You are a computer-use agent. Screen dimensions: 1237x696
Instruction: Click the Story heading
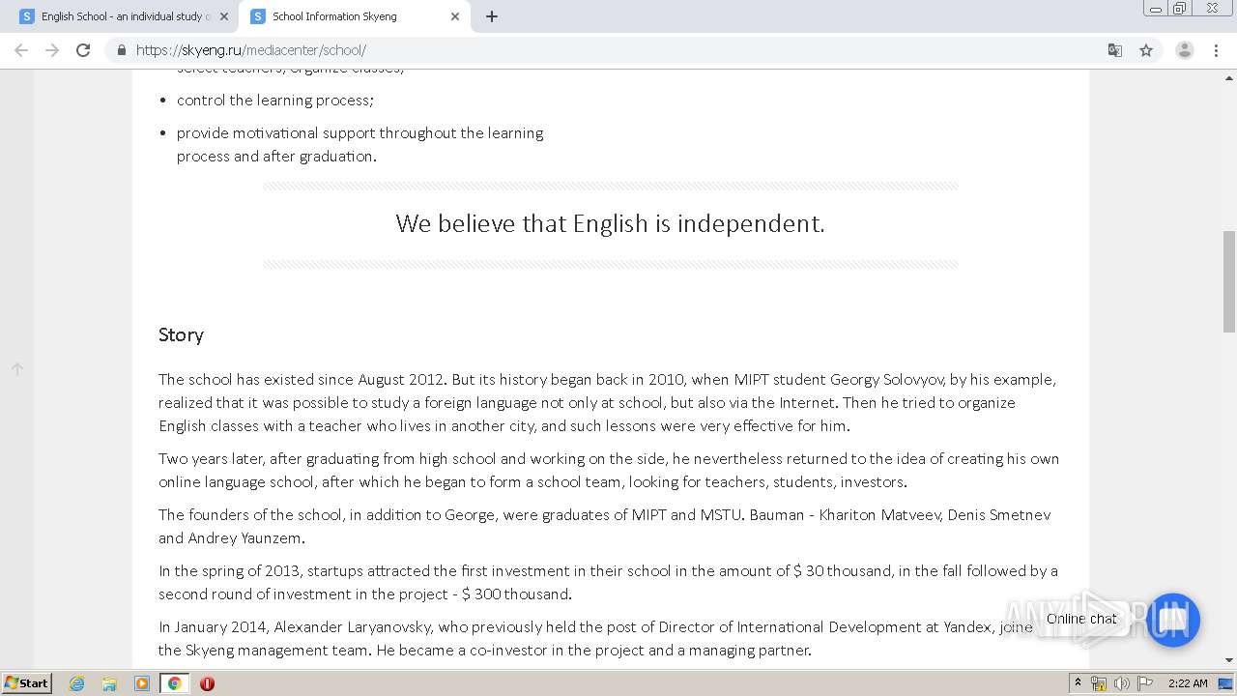click(181, 334)
